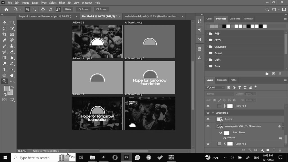
Task: Expand the CMYK swatch group
Action: 207,40
